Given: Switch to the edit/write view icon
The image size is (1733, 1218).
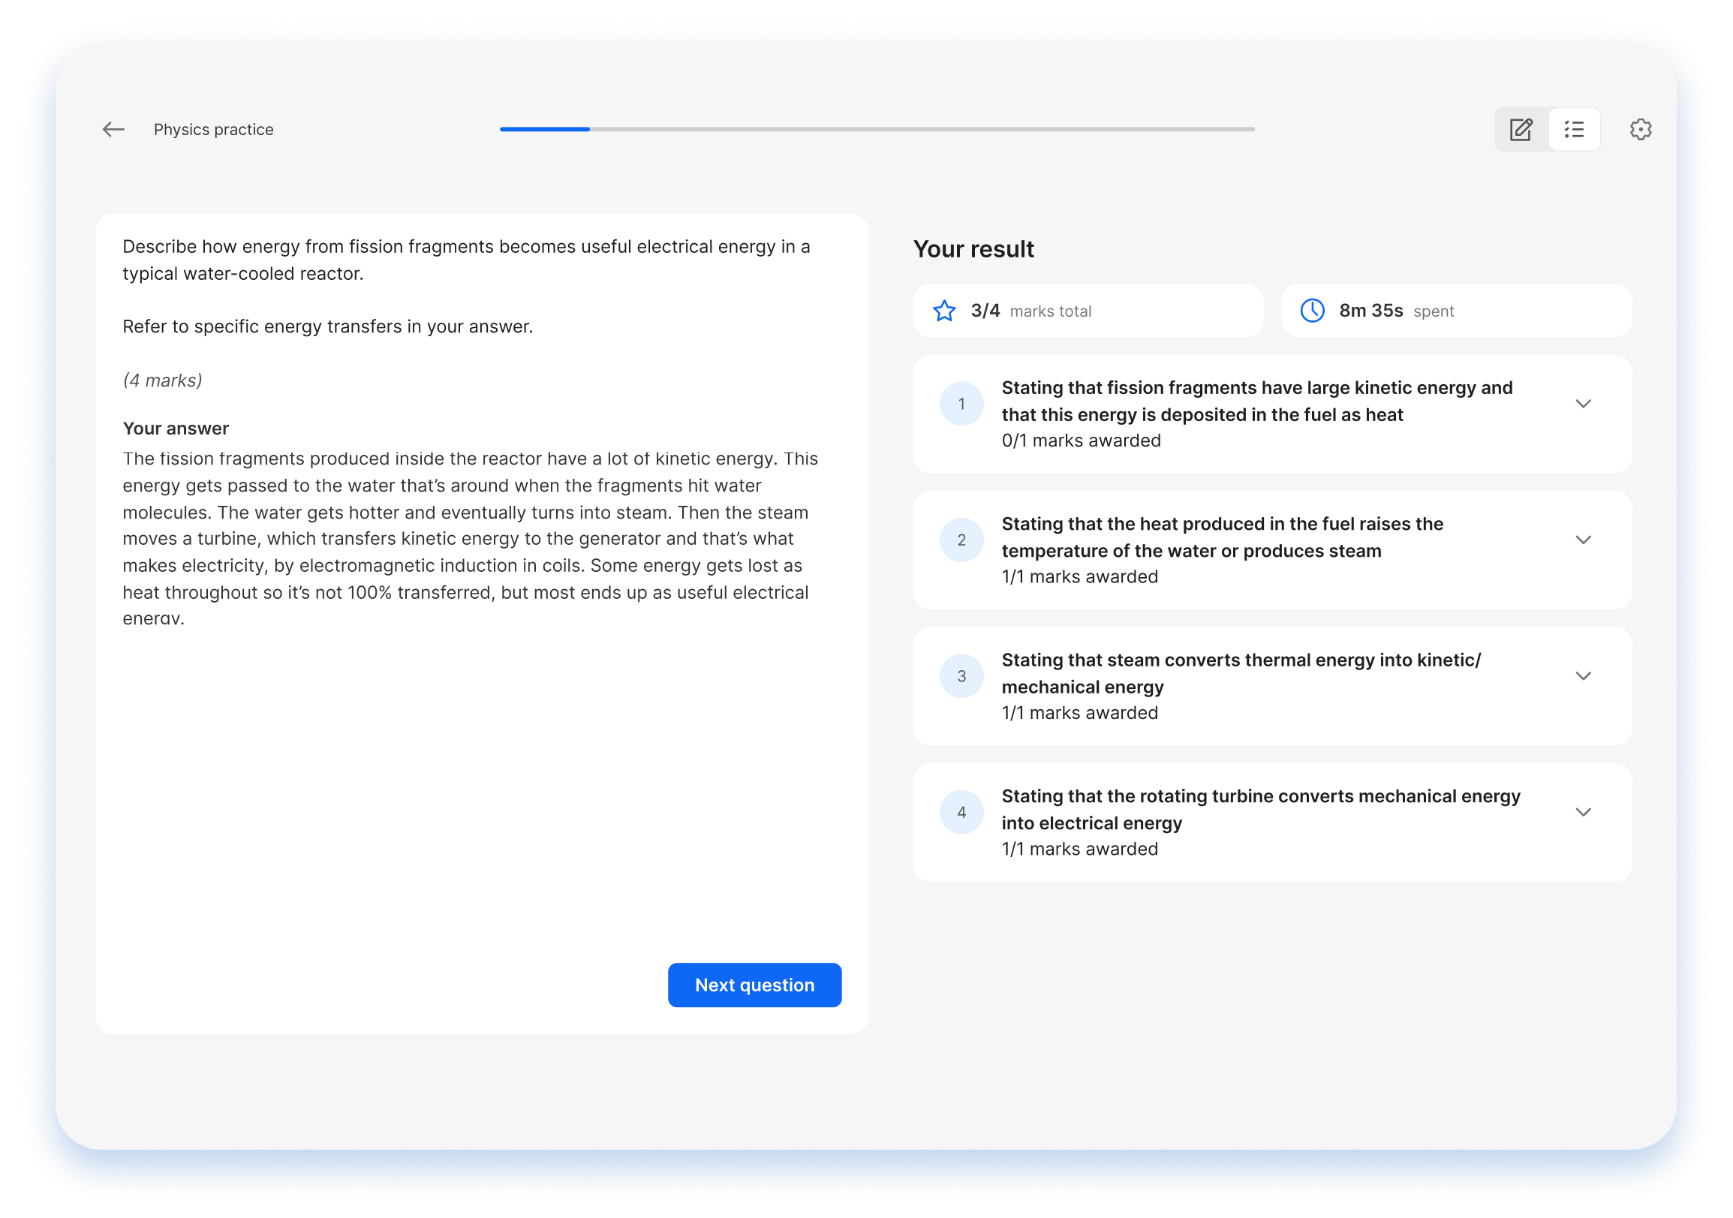Looking at the screenshot, I should 1521,130.
